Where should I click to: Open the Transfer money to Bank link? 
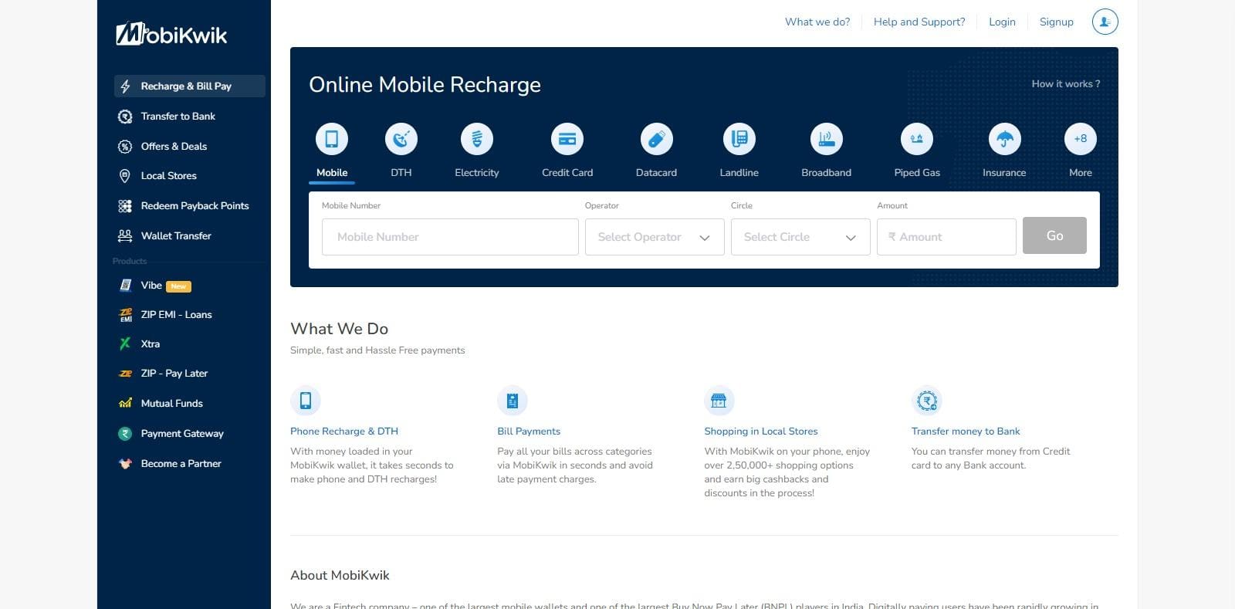(x=966, y=431)
